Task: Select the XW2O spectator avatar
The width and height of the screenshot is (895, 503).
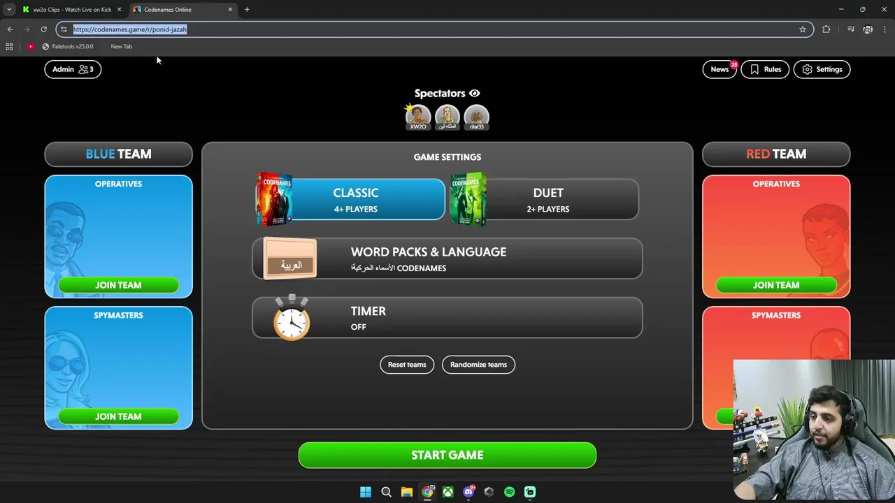Action: (x=418, y=117)
